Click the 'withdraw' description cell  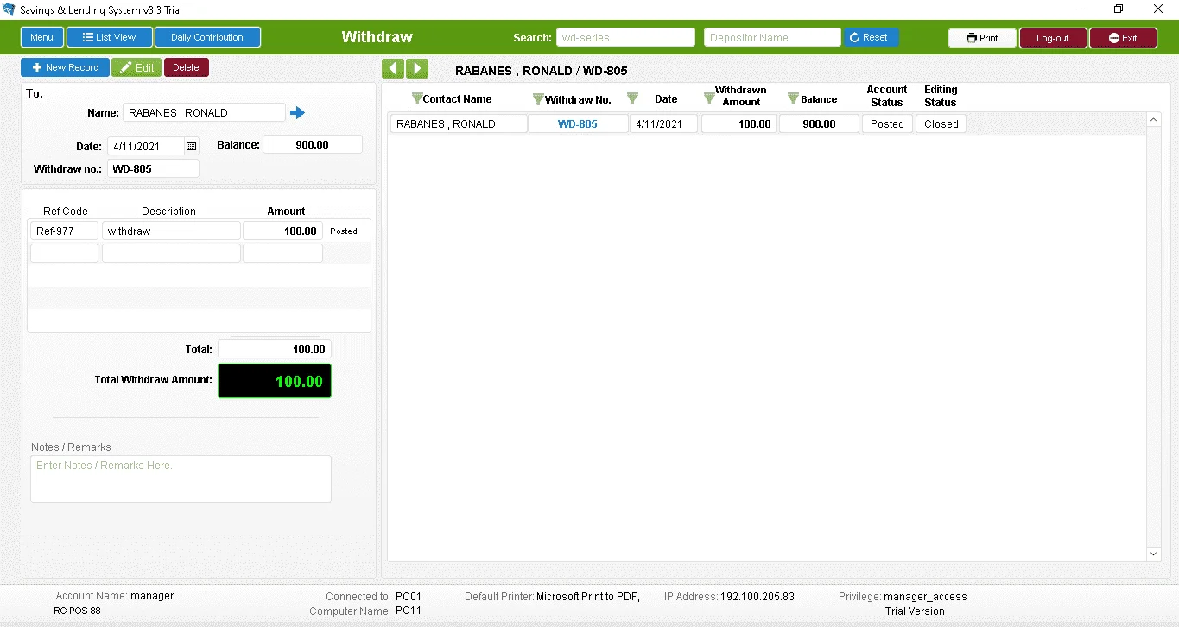pos(171,231)
